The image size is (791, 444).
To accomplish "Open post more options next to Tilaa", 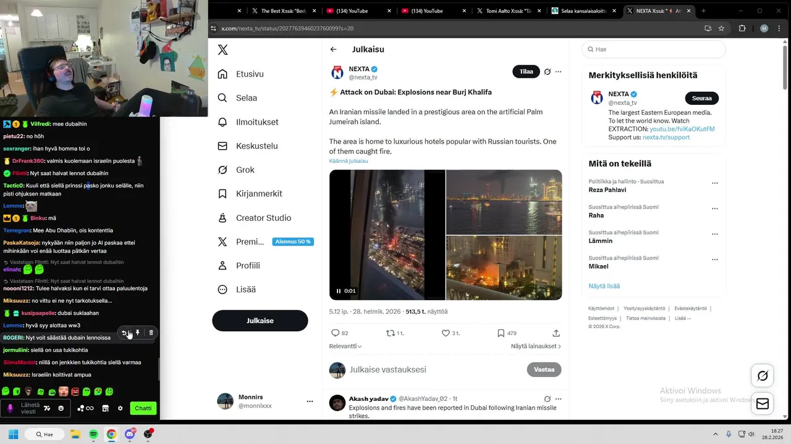I will [x=559, y=72].
